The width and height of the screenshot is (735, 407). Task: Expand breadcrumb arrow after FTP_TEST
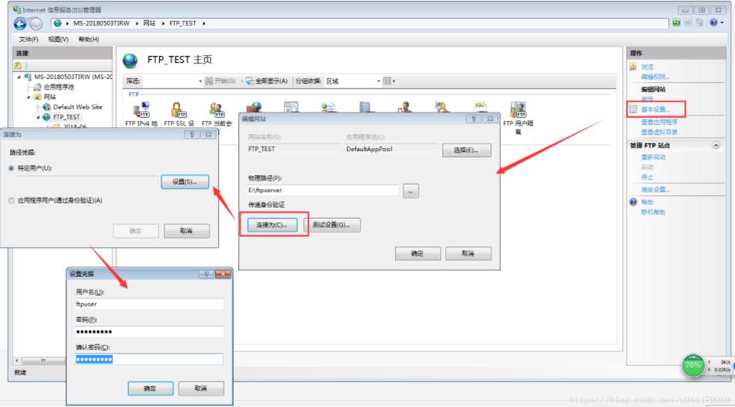204,23
